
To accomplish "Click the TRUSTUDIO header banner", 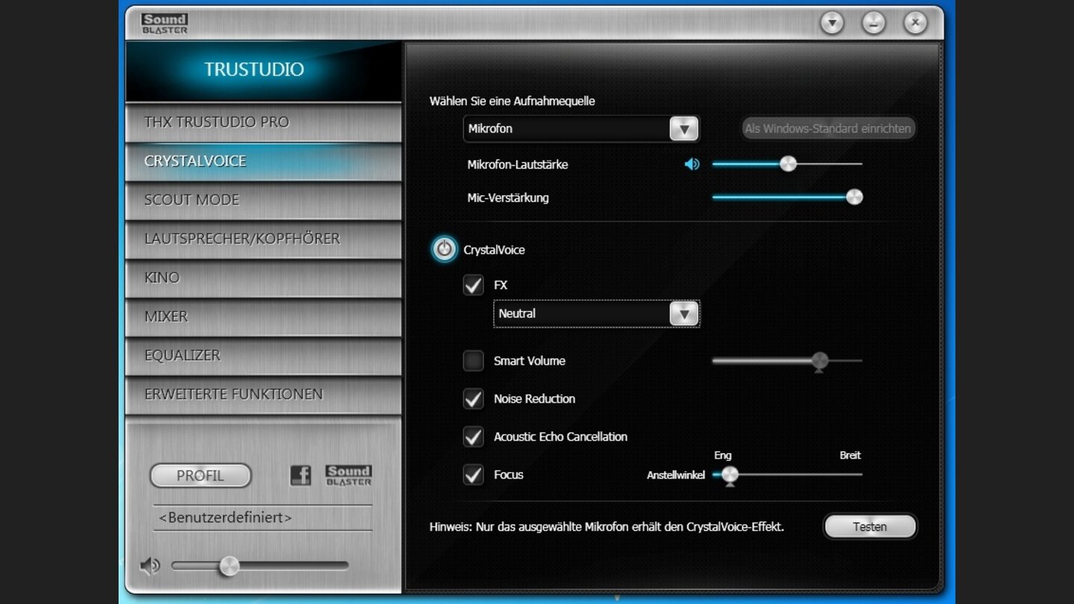I will [x=263, y=71].
